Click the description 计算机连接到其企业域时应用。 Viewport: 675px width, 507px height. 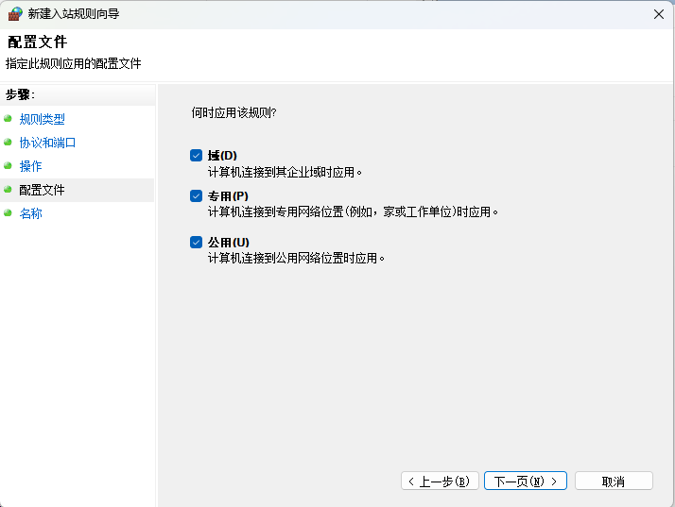coord(285,173)
